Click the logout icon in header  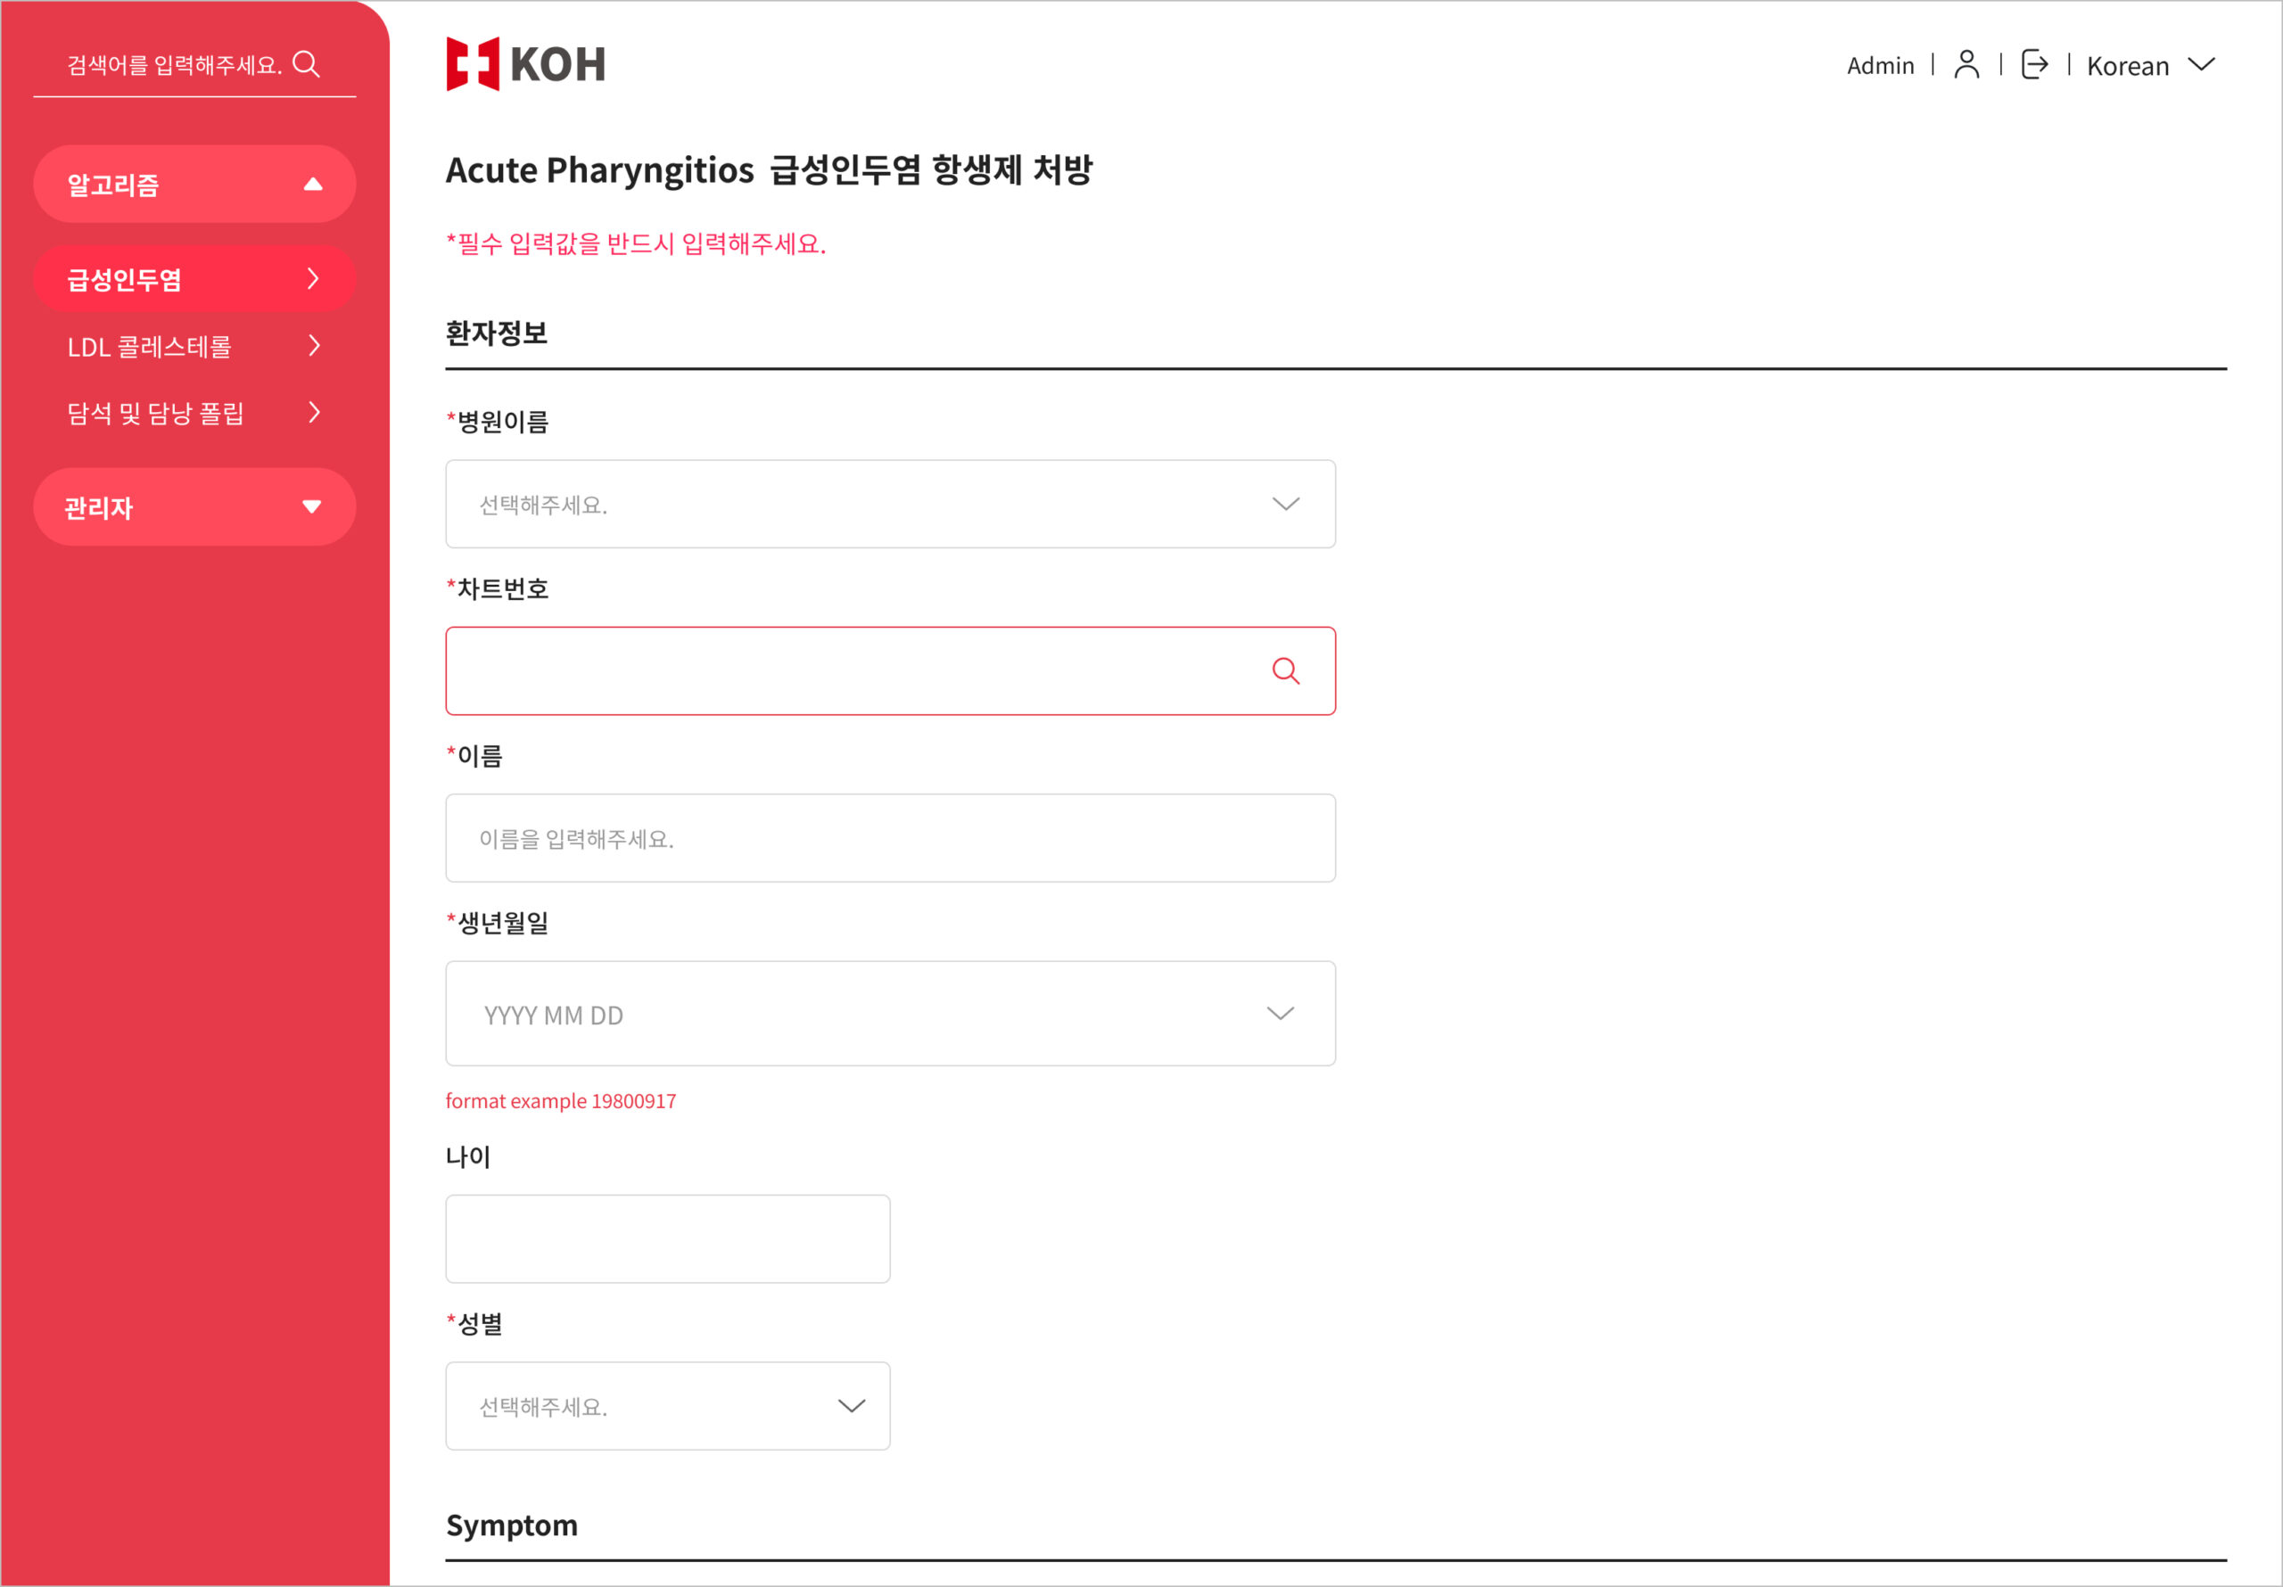[x=2034, y=64]
